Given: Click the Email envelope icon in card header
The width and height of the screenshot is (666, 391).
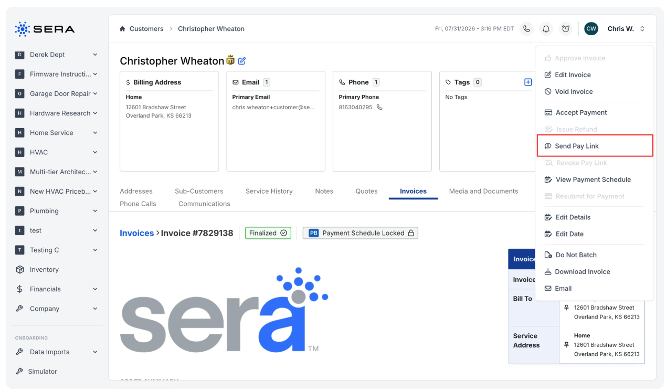Looking at the screenshot, I should (236, 82).
